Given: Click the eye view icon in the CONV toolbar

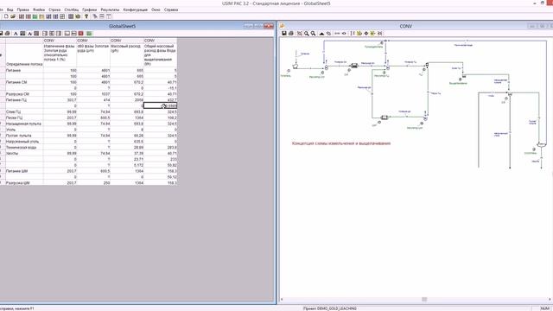Looking at the screenshot, I should coord(344,33).
